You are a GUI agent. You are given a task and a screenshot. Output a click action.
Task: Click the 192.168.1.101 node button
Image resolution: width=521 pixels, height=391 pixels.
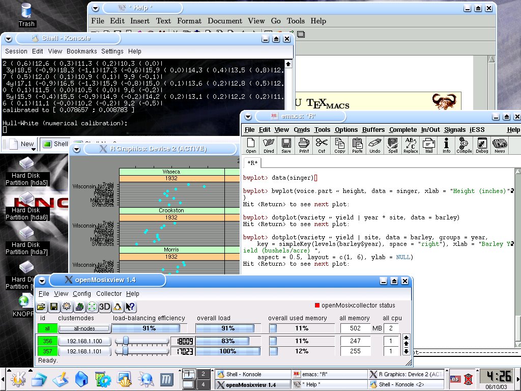pos(84,351)
